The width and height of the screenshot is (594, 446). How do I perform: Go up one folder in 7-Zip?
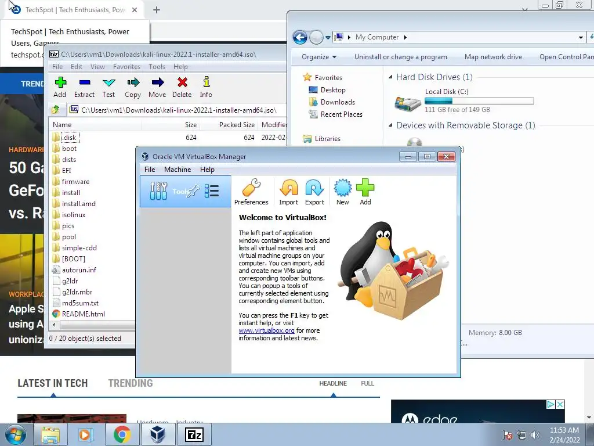(x=56, y=110)
